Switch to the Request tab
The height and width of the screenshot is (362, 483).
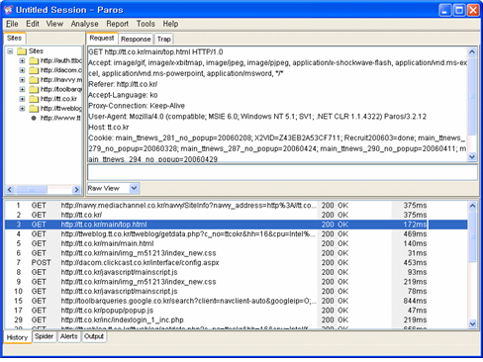tap(102, 39)
